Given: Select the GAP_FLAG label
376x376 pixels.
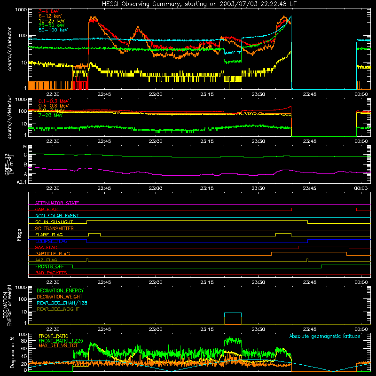Looking at the screenshot, I should 46,209.
